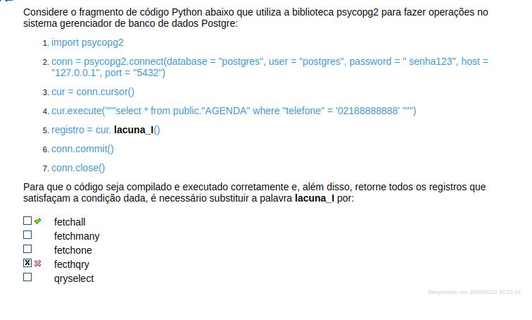Click bold lacuna_I in code line 5

tap(133, 130)
